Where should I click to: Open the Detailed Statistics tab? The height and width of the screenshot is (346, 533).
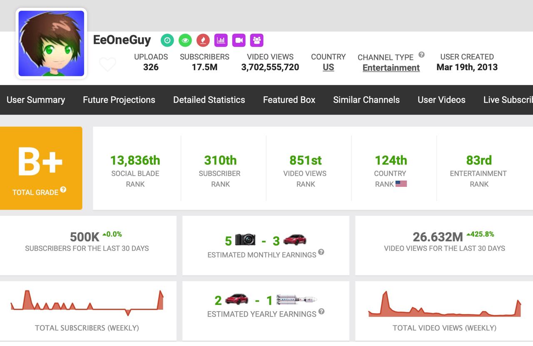tap(209, 100)
